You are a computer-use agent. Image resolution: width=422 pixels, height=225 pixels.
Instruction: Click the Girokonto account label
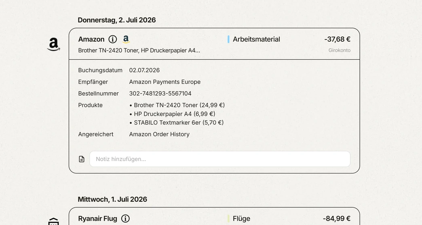pos(340,50)
